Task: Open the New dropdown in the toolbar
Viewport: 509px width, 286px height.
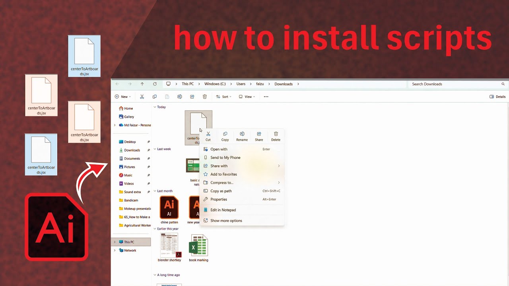Action: pyautogui.click(x=122, y=97)
